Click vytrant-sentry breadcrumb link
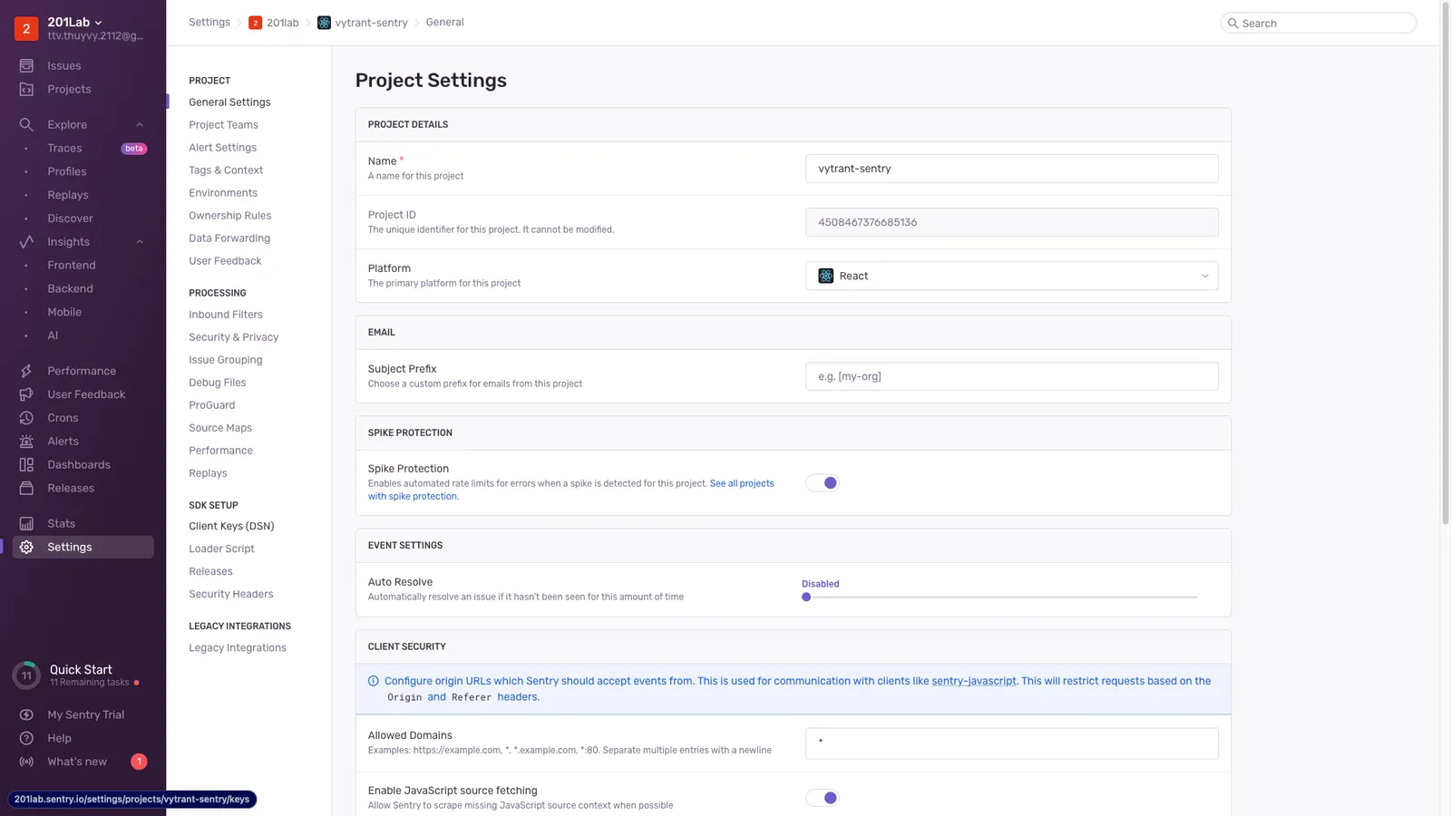The width and height of the screenshot is (1451, 816). (x=371, y=23)
